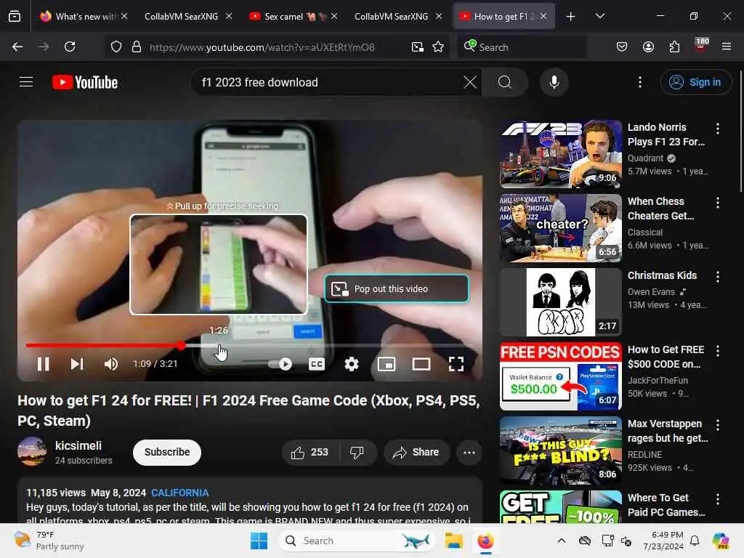744x558 pixels.
Task: Open options menu for Chess Cheaters video
Action: (717, 203)
